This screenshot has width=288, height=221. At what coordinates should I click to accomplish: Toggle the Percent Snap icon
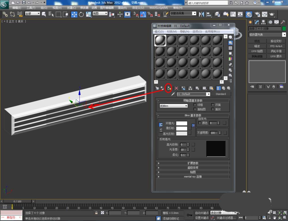[x=150, y=14]
